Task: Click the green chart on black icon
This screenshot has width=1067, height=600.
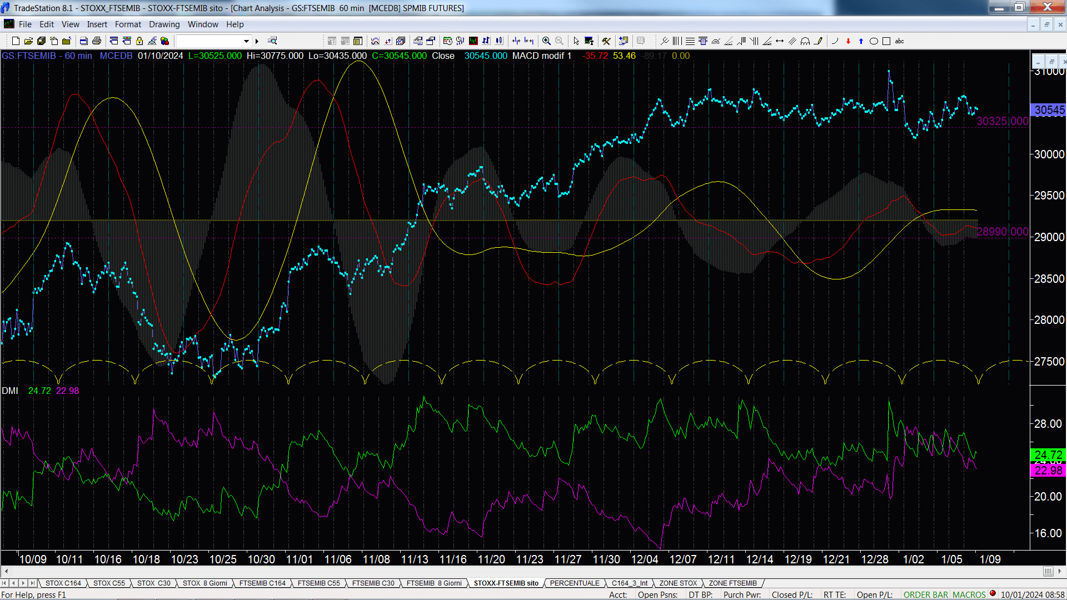Action: 473,41
